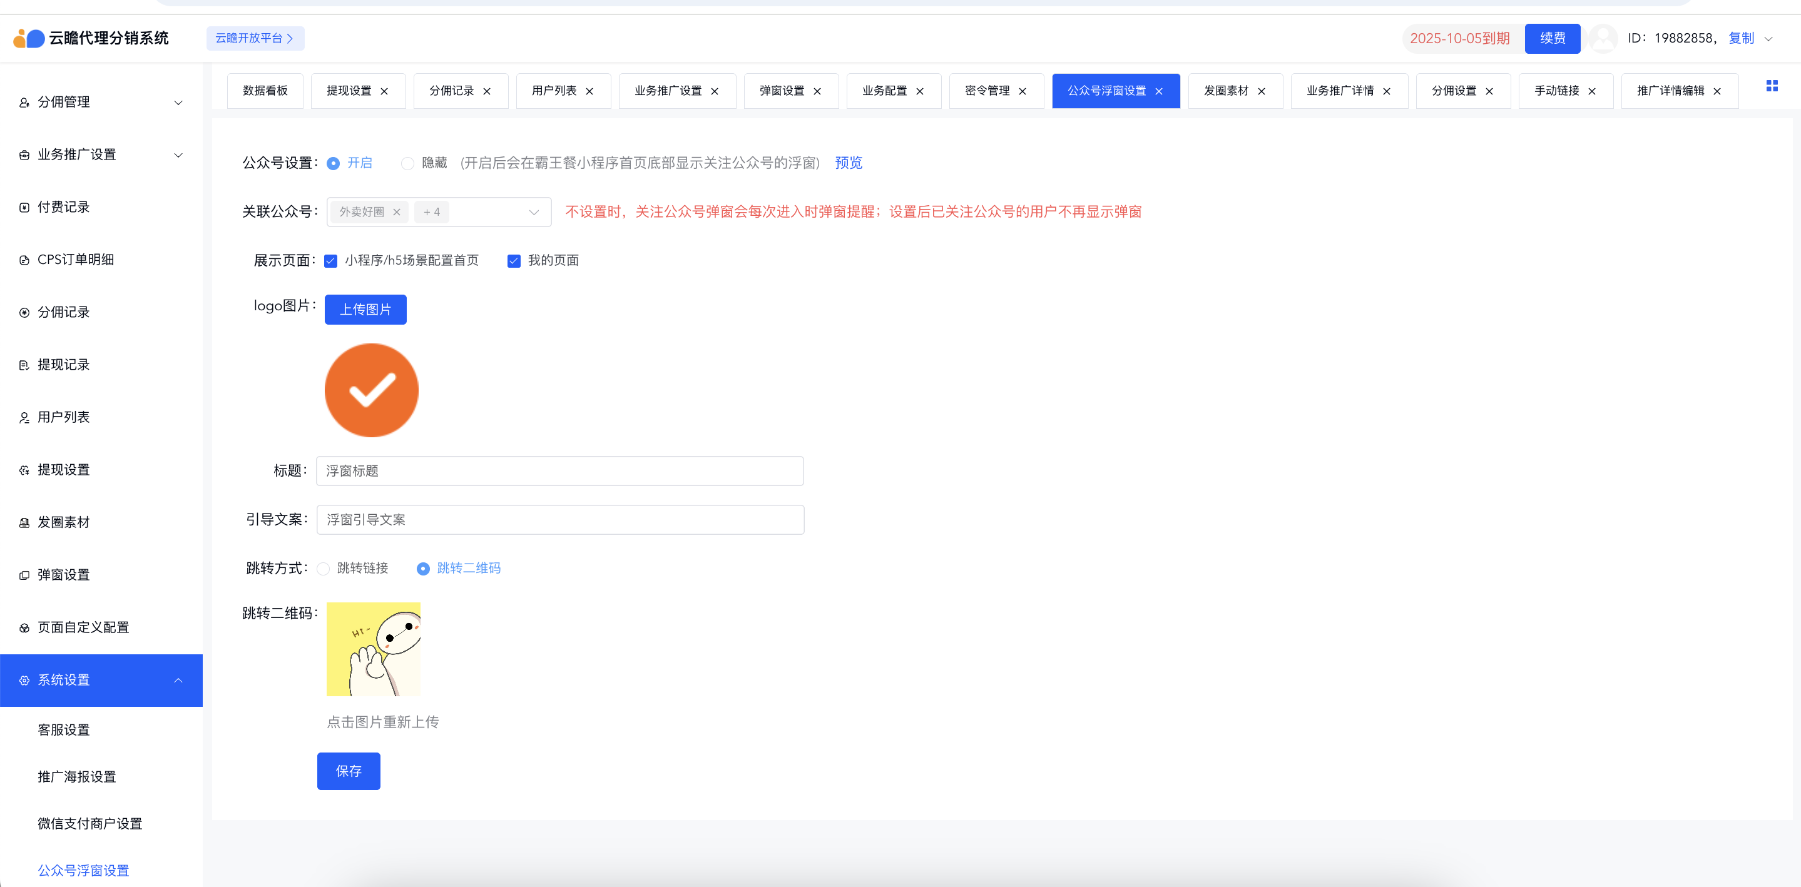
Task: Click the CPS订单明细 sidebar icon
Action: tap(24, 260)
